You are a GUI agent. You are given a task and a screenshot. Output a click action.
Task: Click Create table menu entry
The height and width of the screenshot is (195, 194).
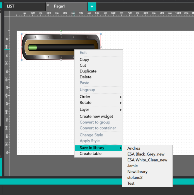pos(91,154)
